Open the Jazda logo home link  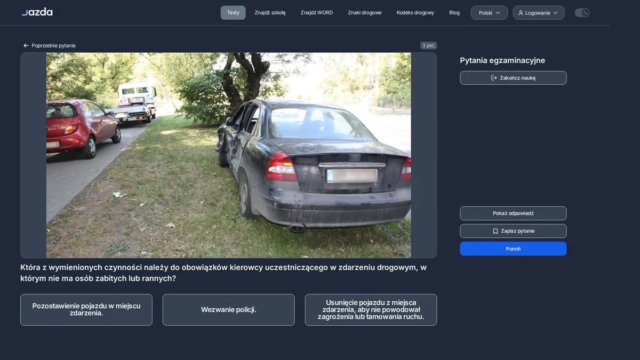pos(37,12)
